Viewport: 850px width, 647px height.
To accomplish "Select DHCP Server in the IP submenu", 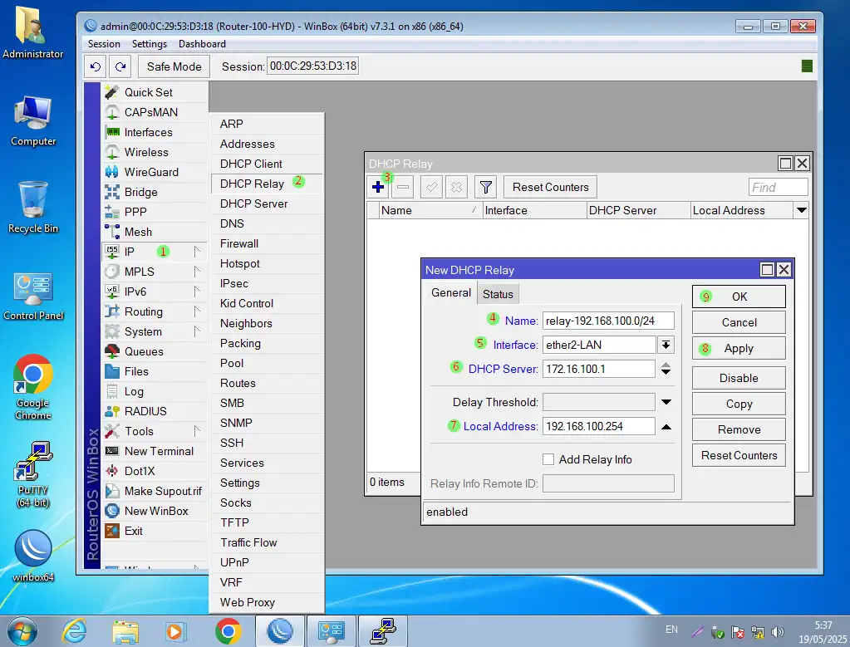I will pos(253,203).
